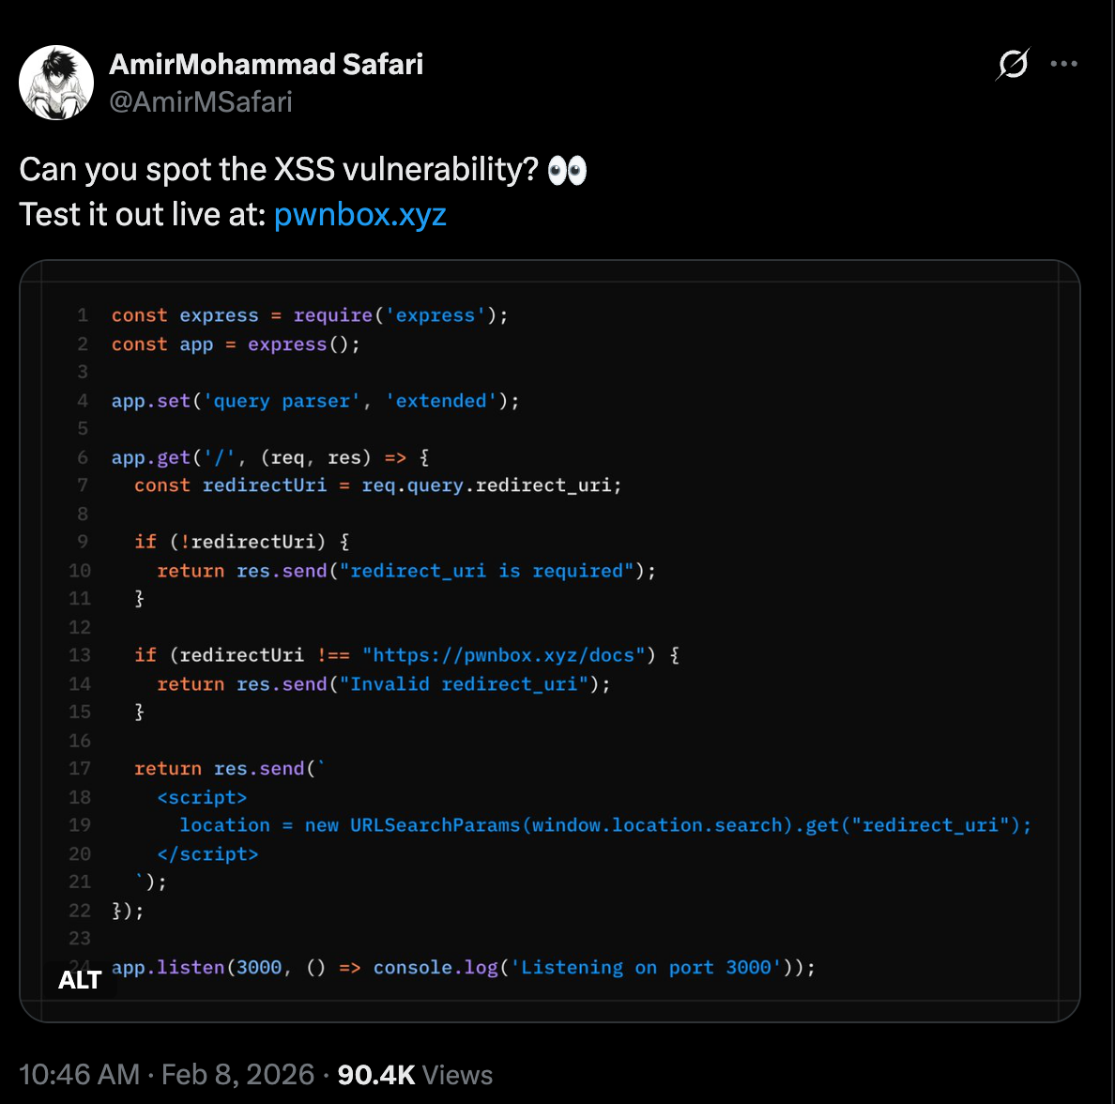Click the display name AmirMohammad Safari
The height and width of the screenshot is (1104, 1115).
tap(267, 65)
